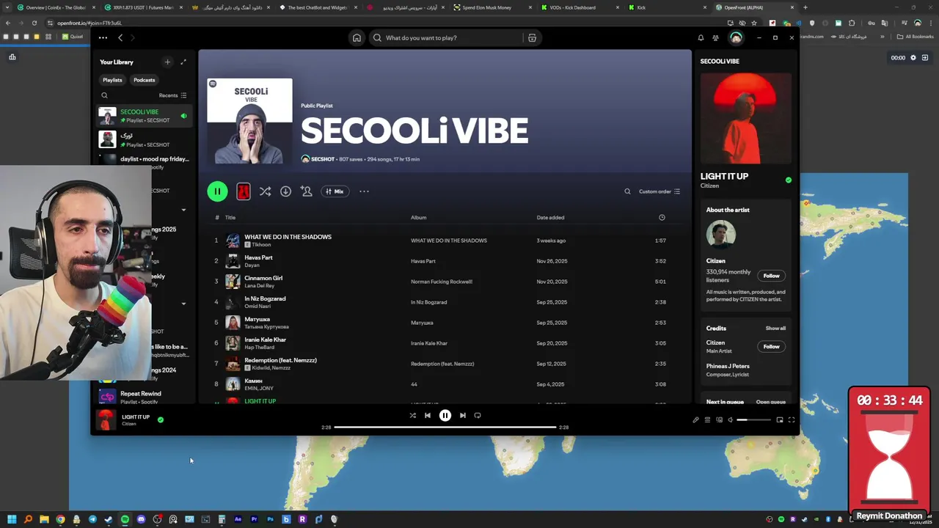Download the SECOOLi VIBE playlist
This screenshot has height=528, width=939.
(285, 191)
